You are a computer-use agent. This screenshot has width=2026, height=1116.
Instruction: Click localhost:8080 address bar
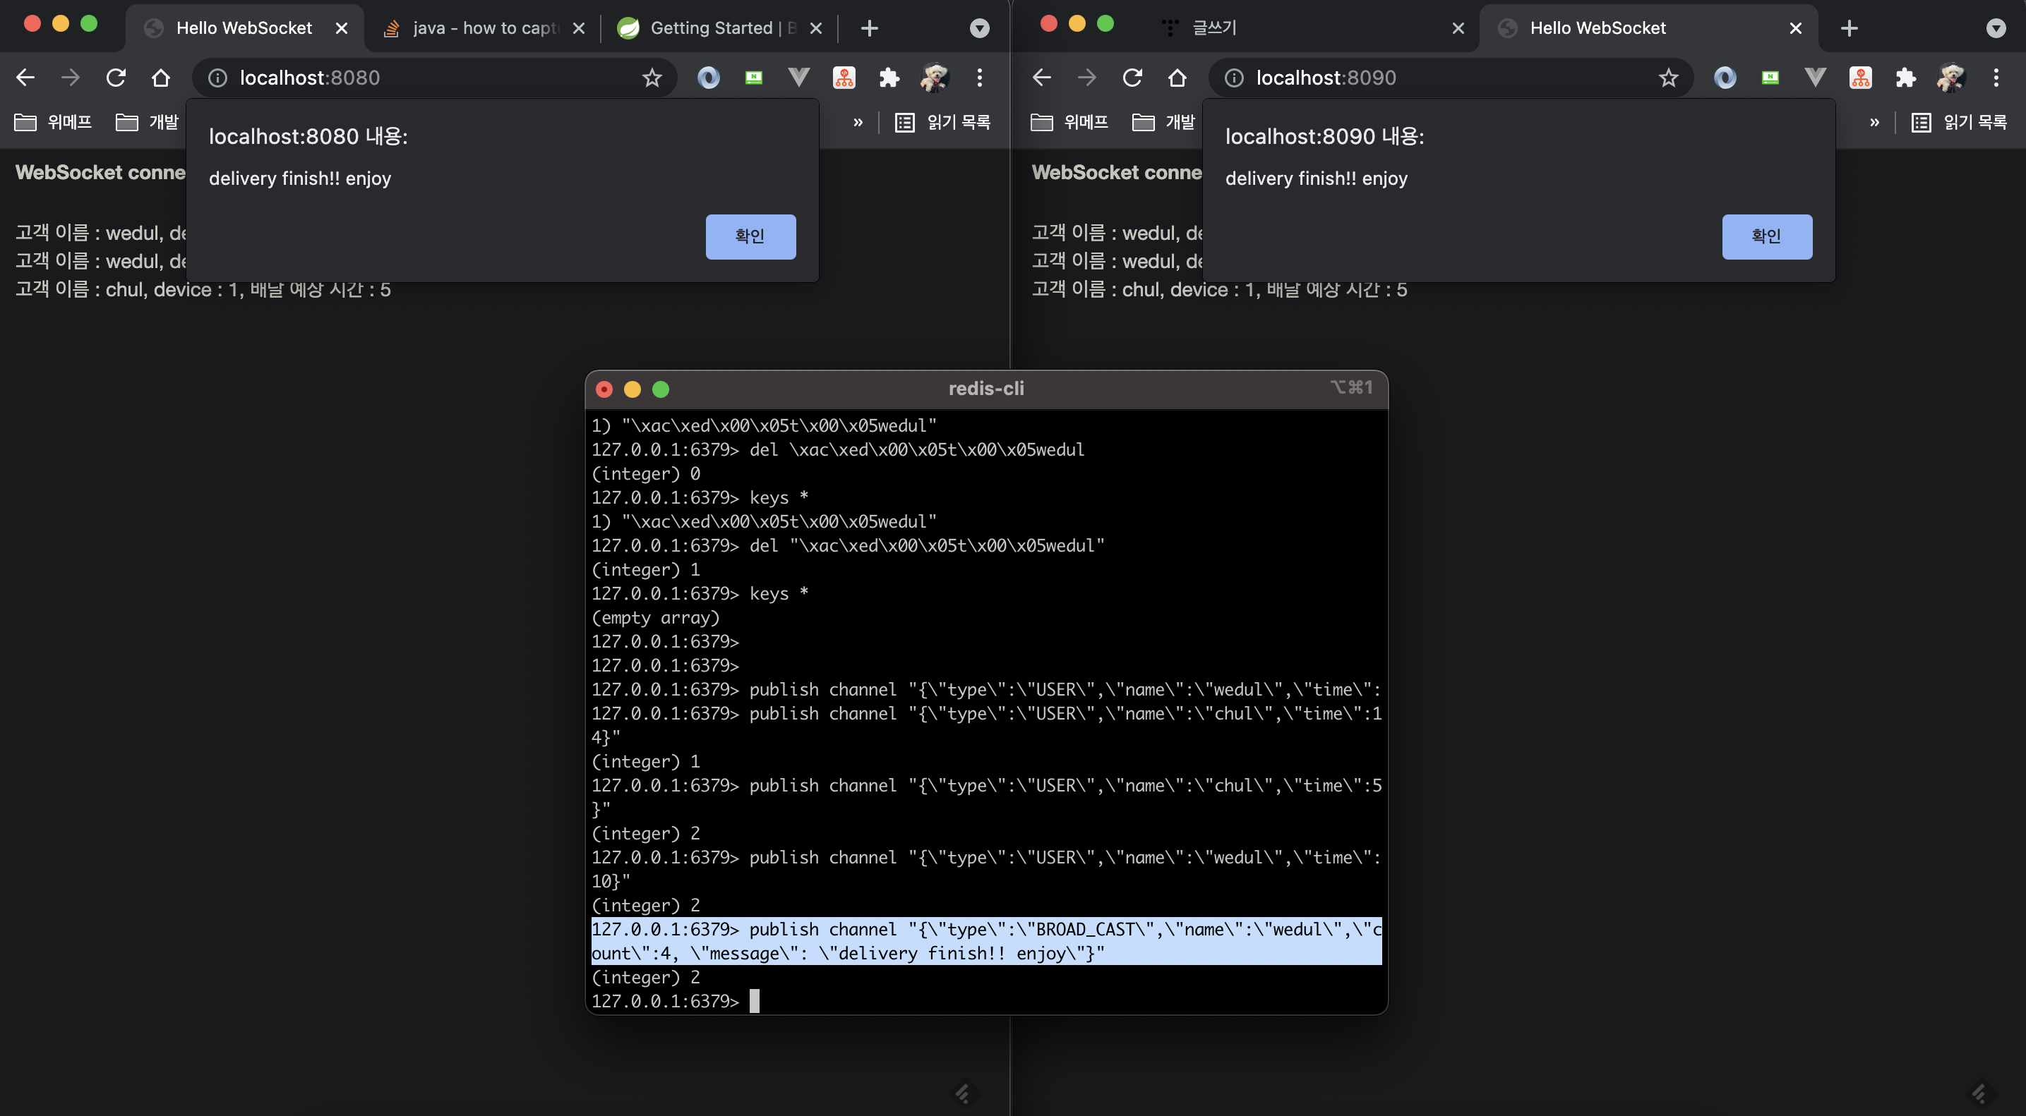433,78
